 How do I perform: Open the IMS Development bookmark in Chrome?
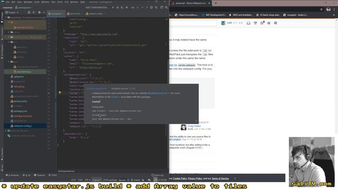tap(214, 15)
